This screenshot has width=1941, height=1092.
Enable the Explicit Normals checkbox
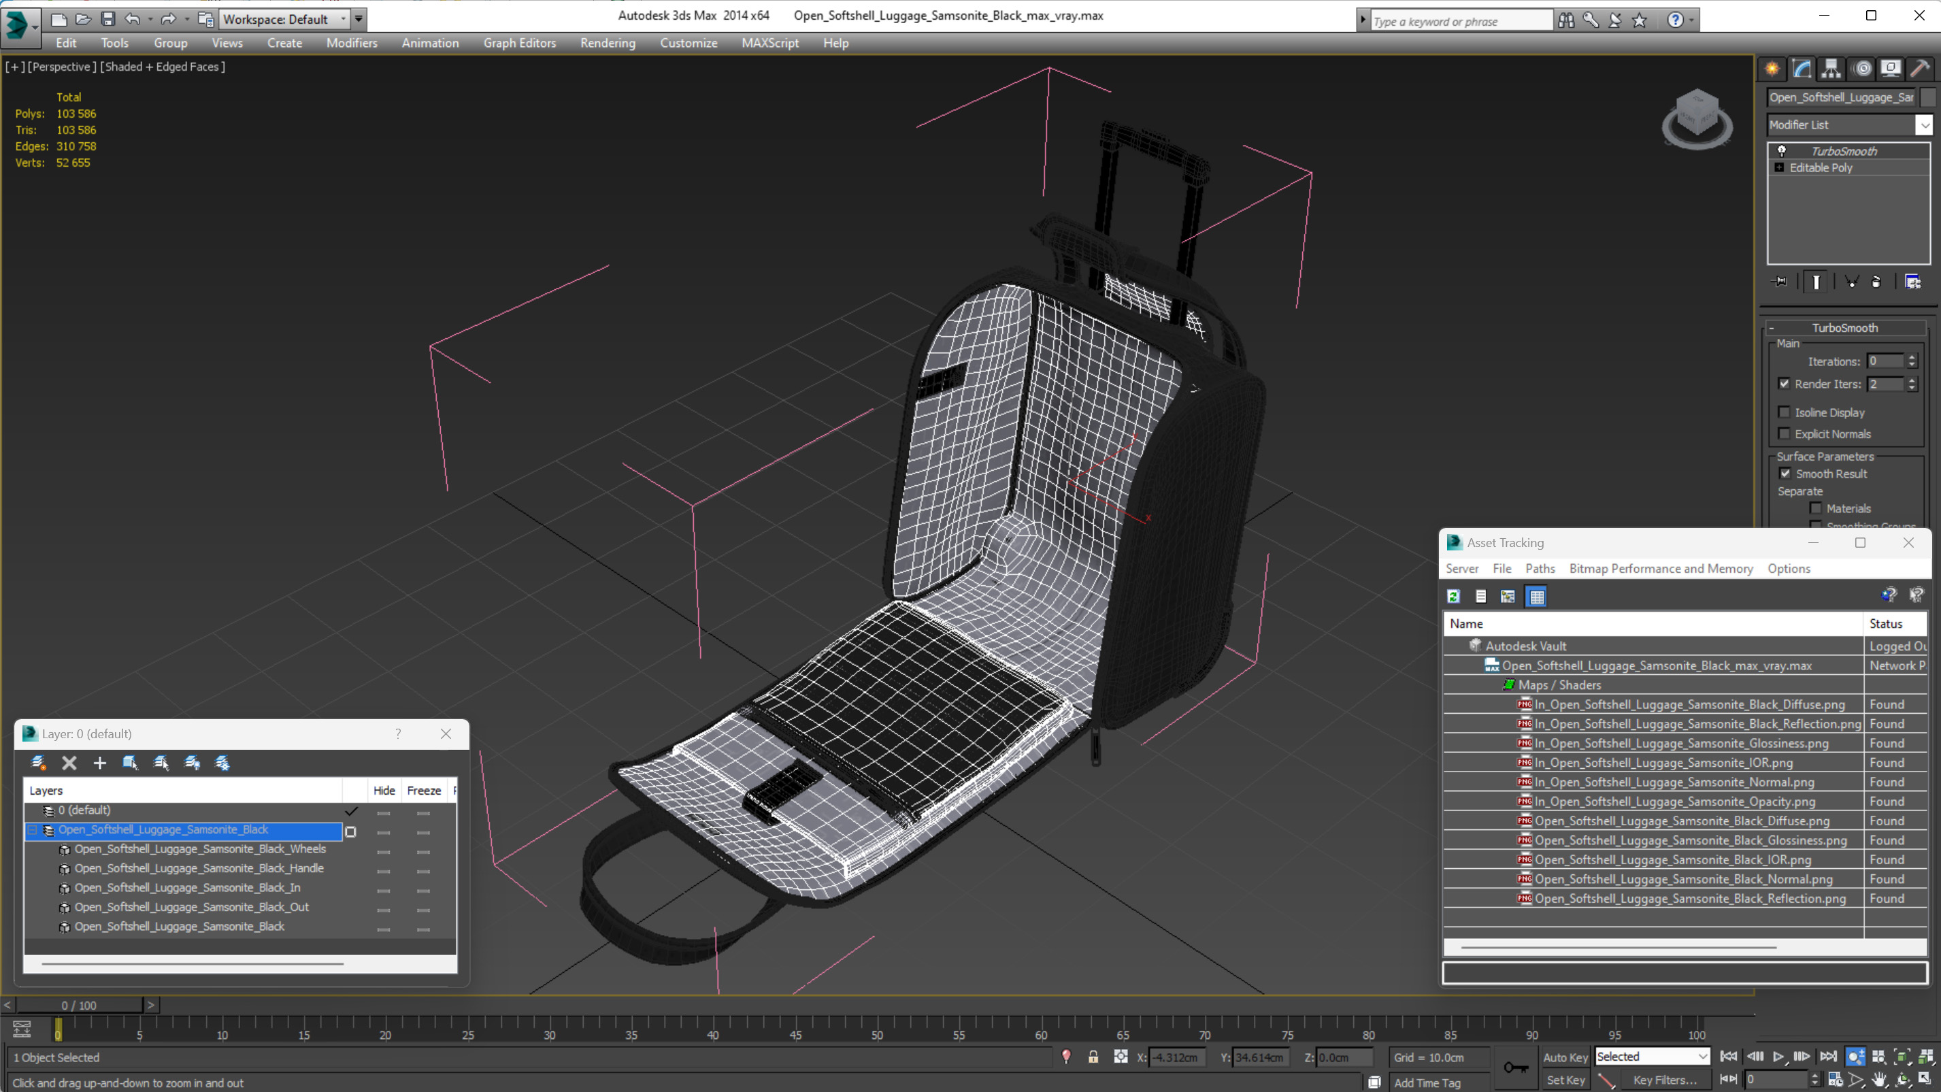(1785, 433)
